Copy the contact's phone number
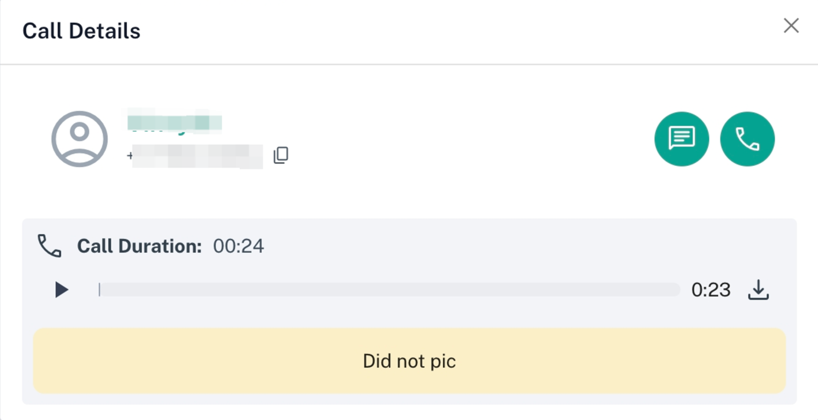The height and width of the screenshot is (420, 818). tap(281, 155)
